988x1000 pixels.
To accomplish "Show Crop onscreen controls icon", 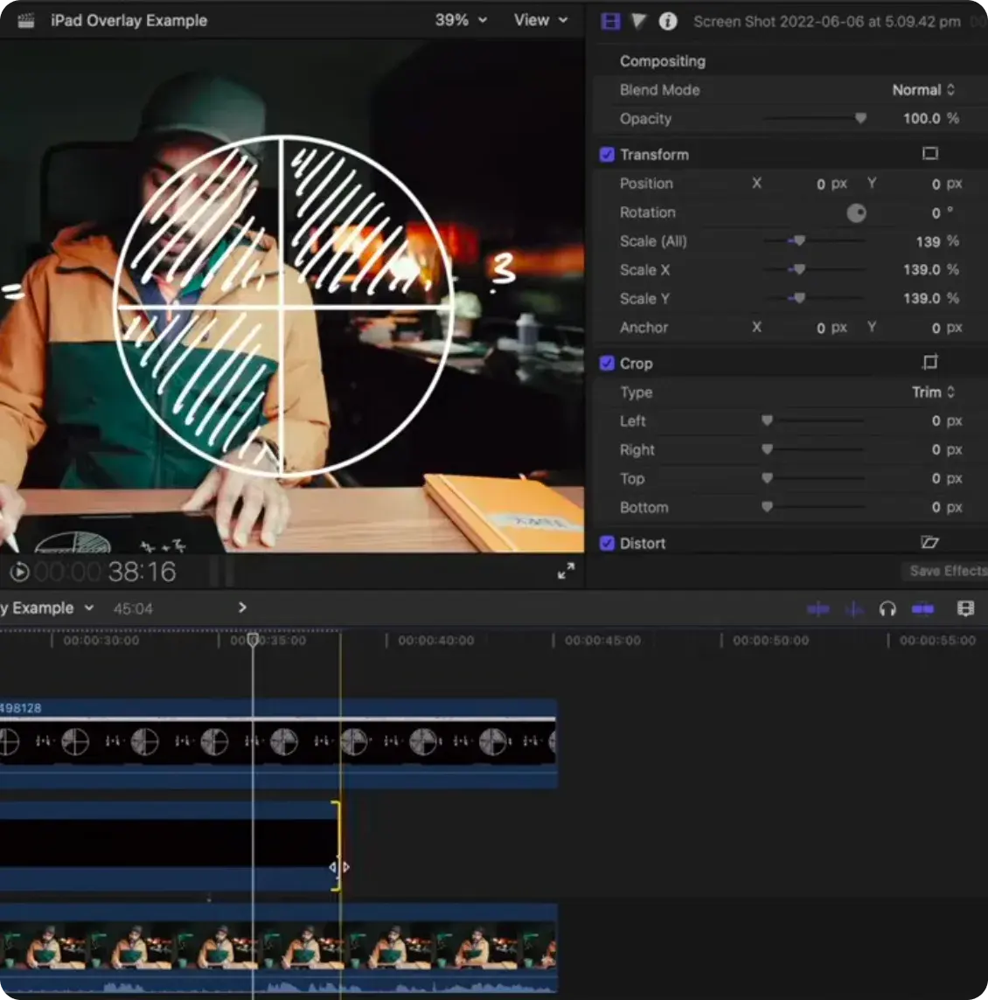I will pos(930,362).
